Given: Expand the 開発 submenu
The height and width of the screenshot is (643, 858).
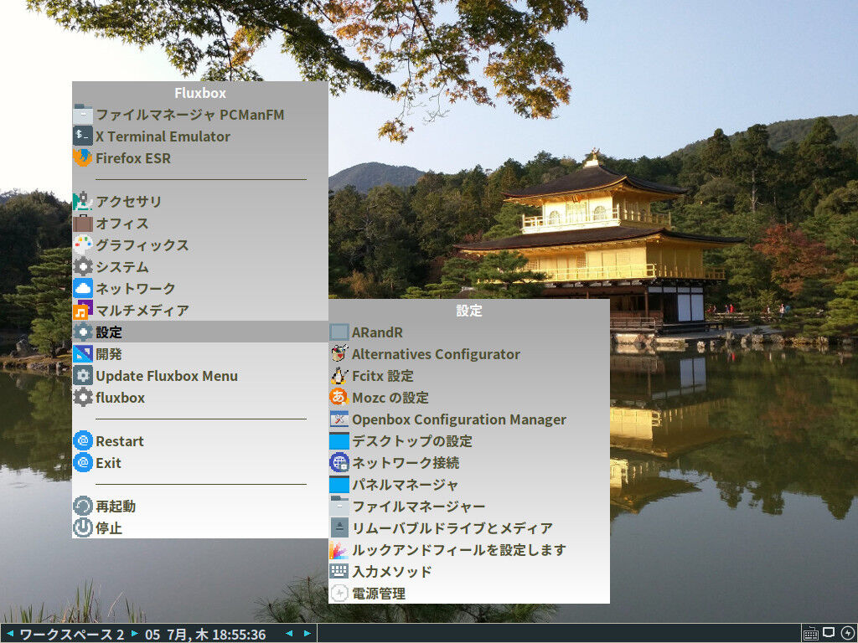Looking at the screenshot, I should pyautogui.click(x=200, y=354).
